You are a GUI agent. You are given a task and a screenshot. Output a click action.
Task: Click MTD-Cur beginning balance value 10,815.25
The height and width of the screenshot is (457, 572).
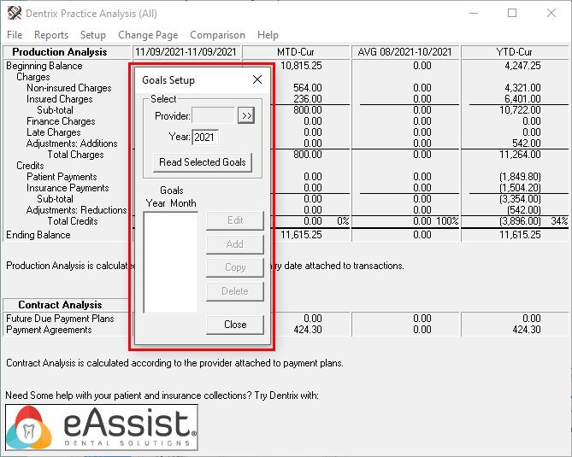[x=301, y=66]
